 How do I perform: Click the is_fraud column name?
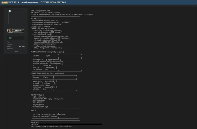[x=36, y=83]
